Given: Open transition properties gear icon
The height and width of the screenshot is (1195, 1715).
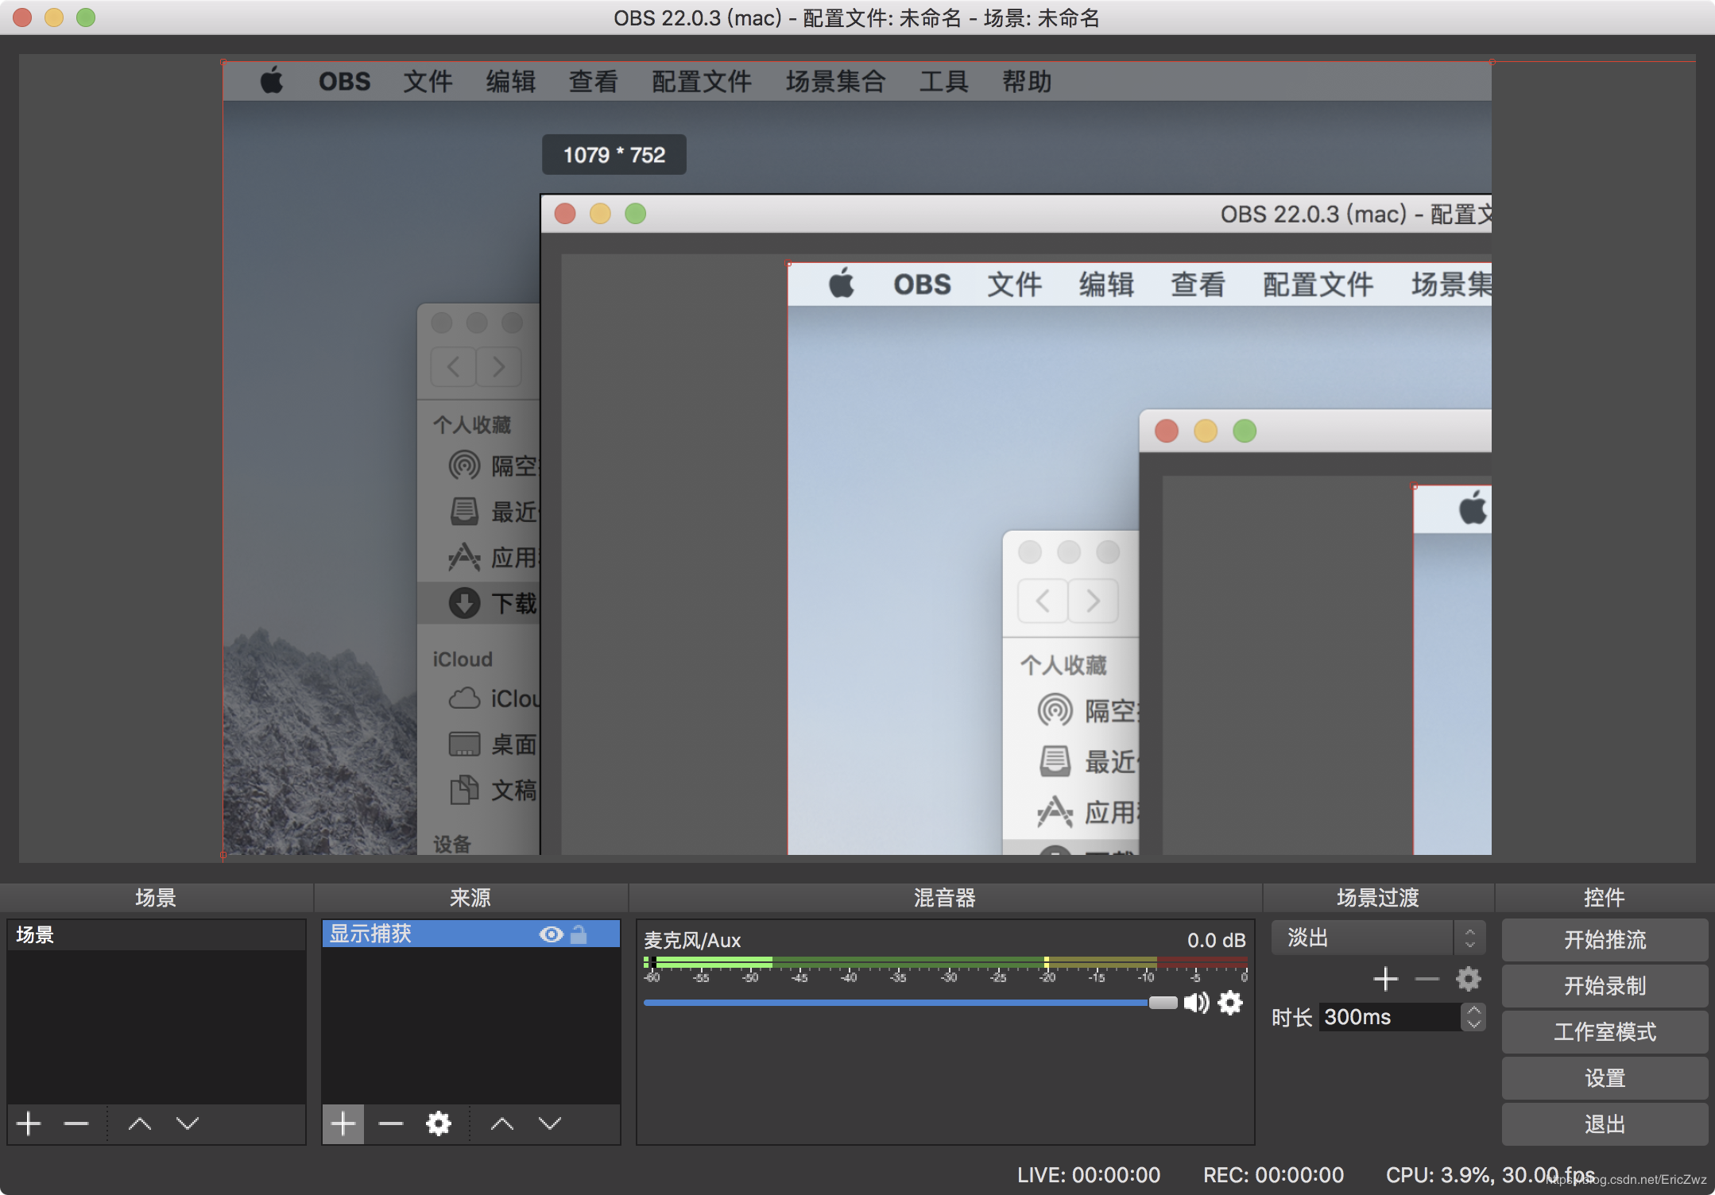Looking at the screenshot, I should click(x=1469, y=979).
